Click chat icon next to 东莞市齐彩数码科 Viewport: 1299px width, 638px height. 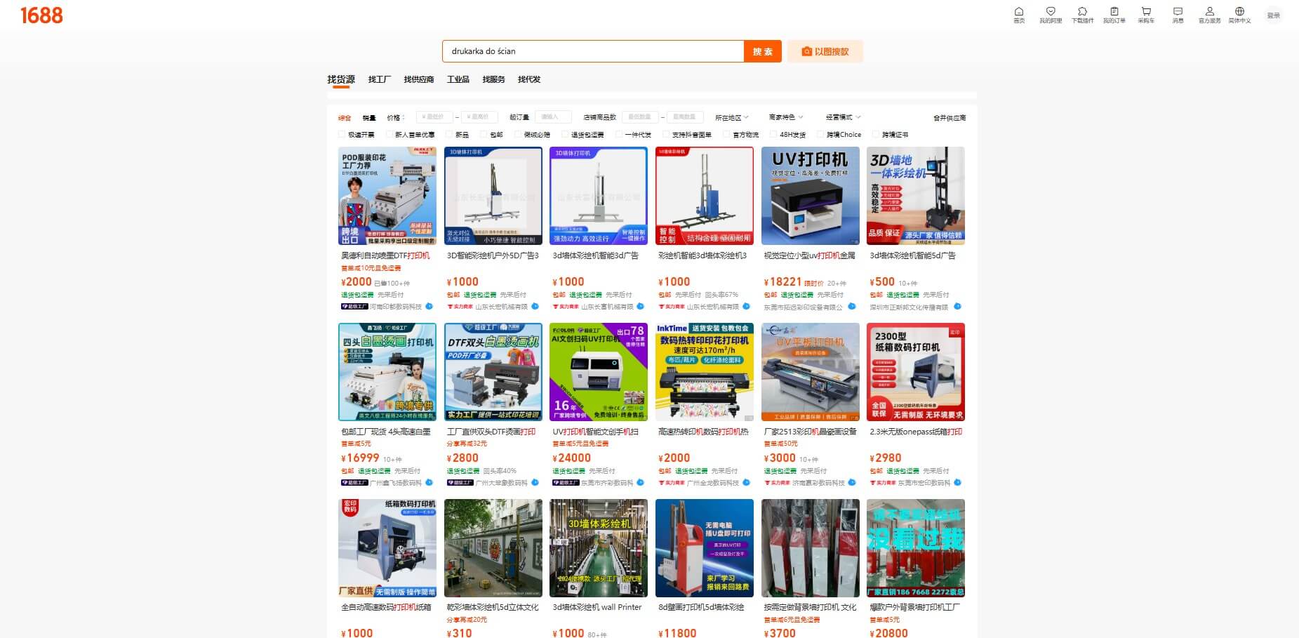pyautogui.click(x=641, y=483)
